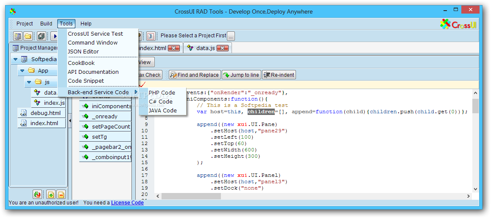The height and width of the screenshot is (218, 491).
Task: Click the data.js tab file icon
Action: coord(190,48)
